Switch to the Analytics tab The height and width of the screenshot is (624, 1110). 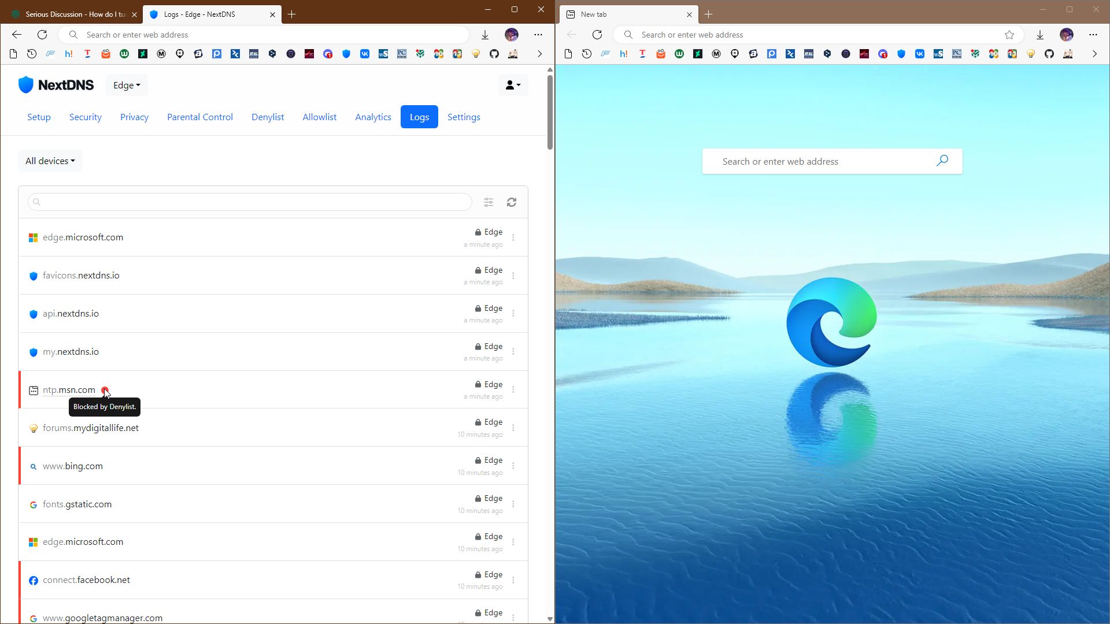coord(373,117)
